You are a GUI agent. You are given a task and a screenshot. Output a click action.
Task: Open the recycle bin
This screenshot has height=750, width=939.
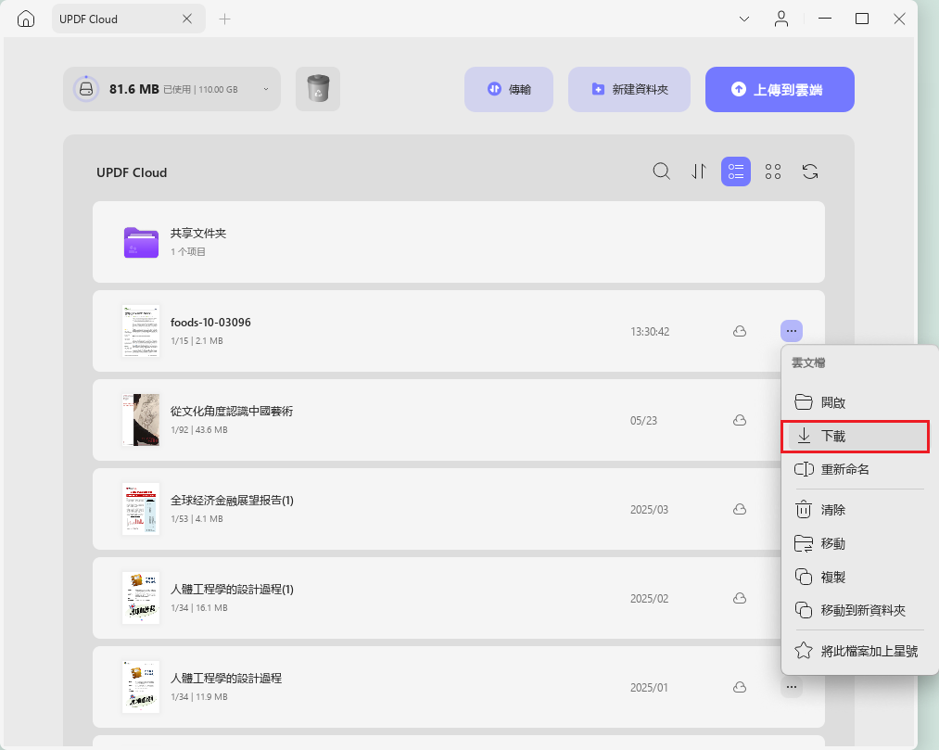tap(318, 89)
